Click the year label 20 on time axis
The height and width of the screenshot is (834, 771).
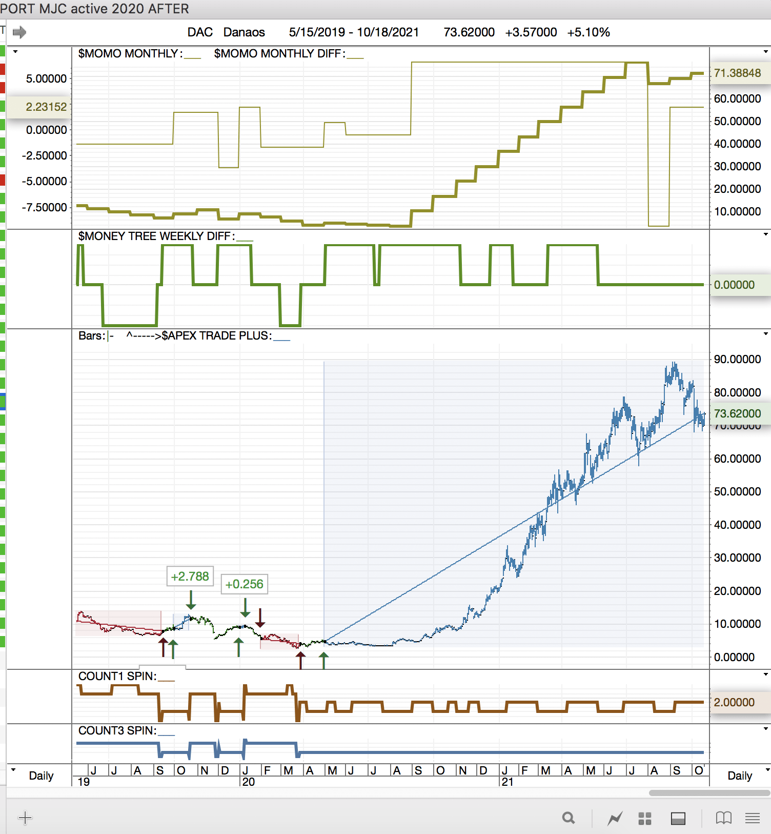[x=248, y=782]
